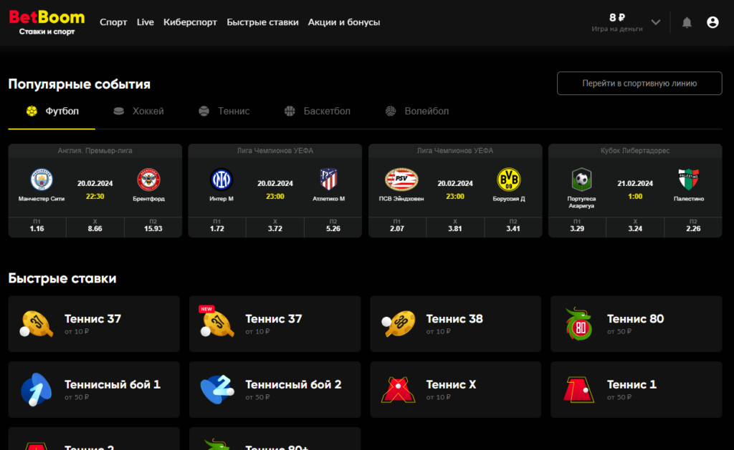Screen dimensions: 734x450
Task: Open user profile account icon
Action: click(712, 22)
